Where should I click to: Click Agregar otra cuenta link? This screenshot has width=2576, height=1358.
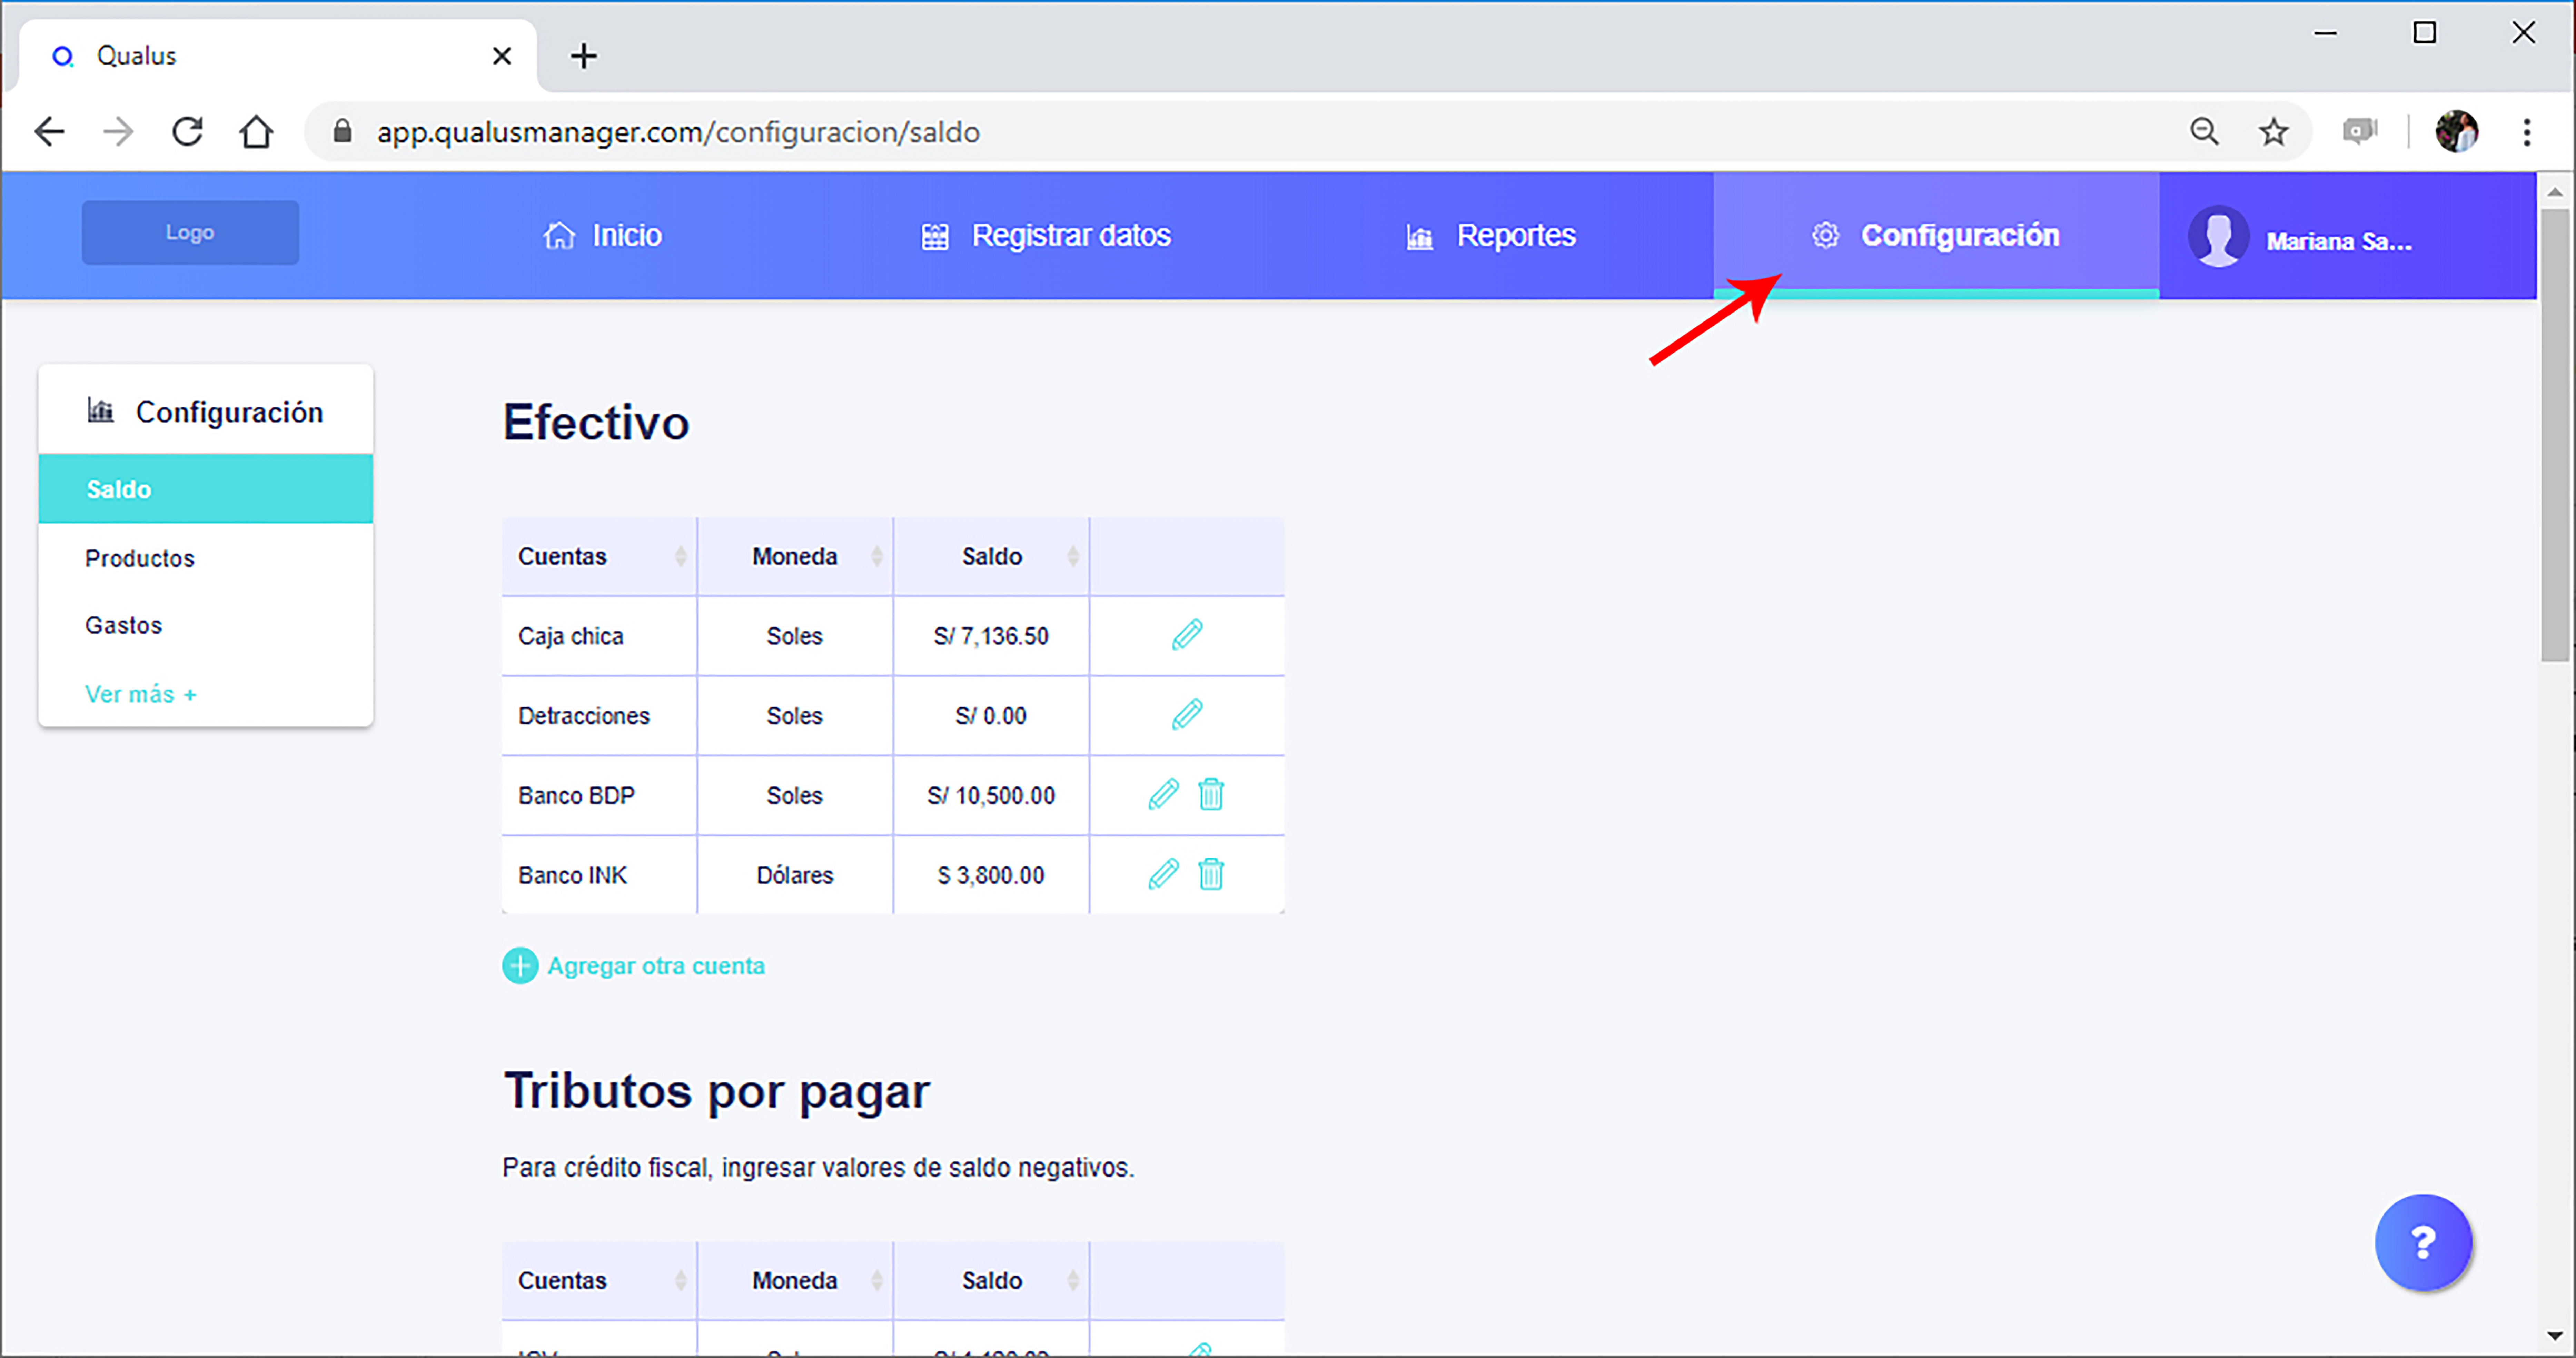click(x=656, y=966)
